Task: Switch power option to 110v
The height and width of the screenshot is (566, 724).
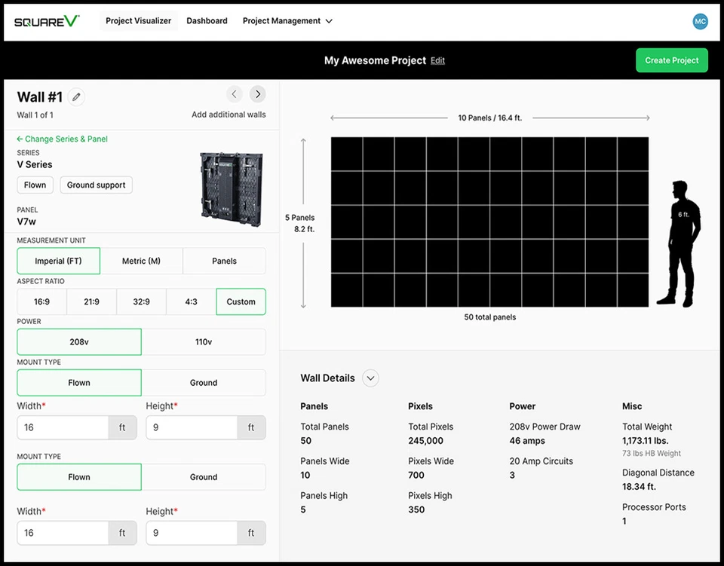Action: (204, 341)
